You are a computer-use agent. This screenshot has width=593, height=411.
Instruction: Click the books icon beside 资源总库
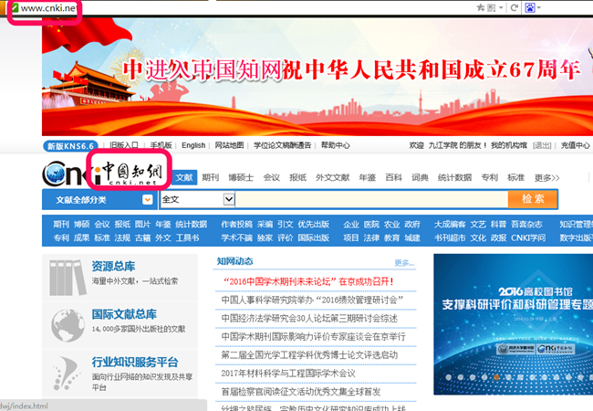68,278
